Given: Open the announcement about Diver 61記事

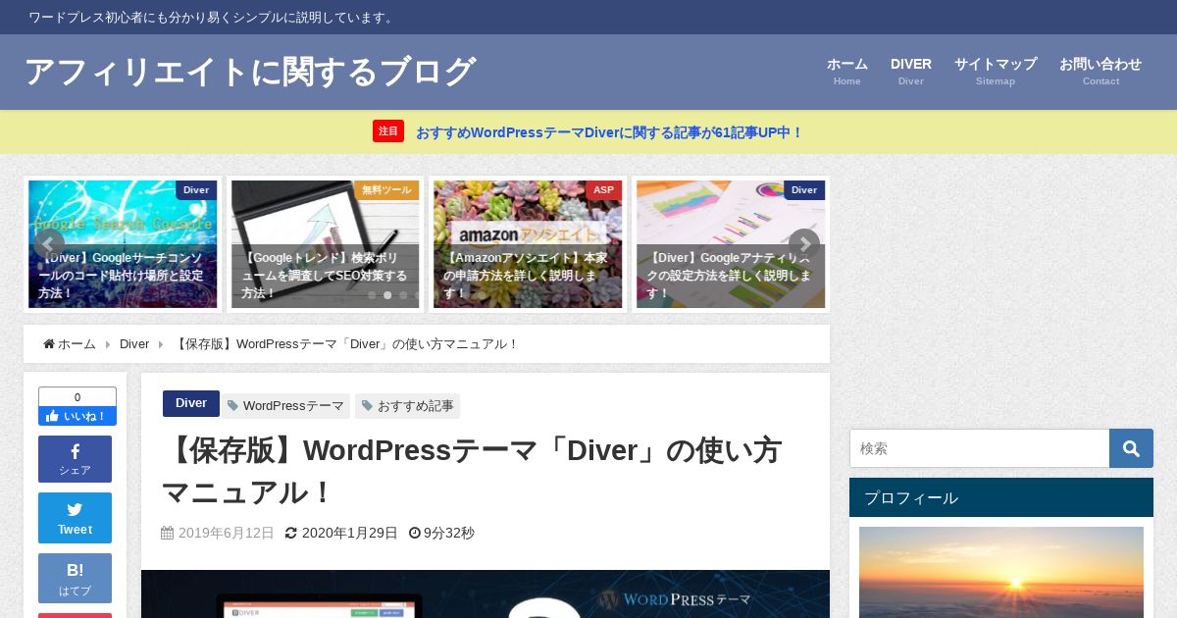Looking at the screenshot, I should pyautogui.click(x=609, y=132).
